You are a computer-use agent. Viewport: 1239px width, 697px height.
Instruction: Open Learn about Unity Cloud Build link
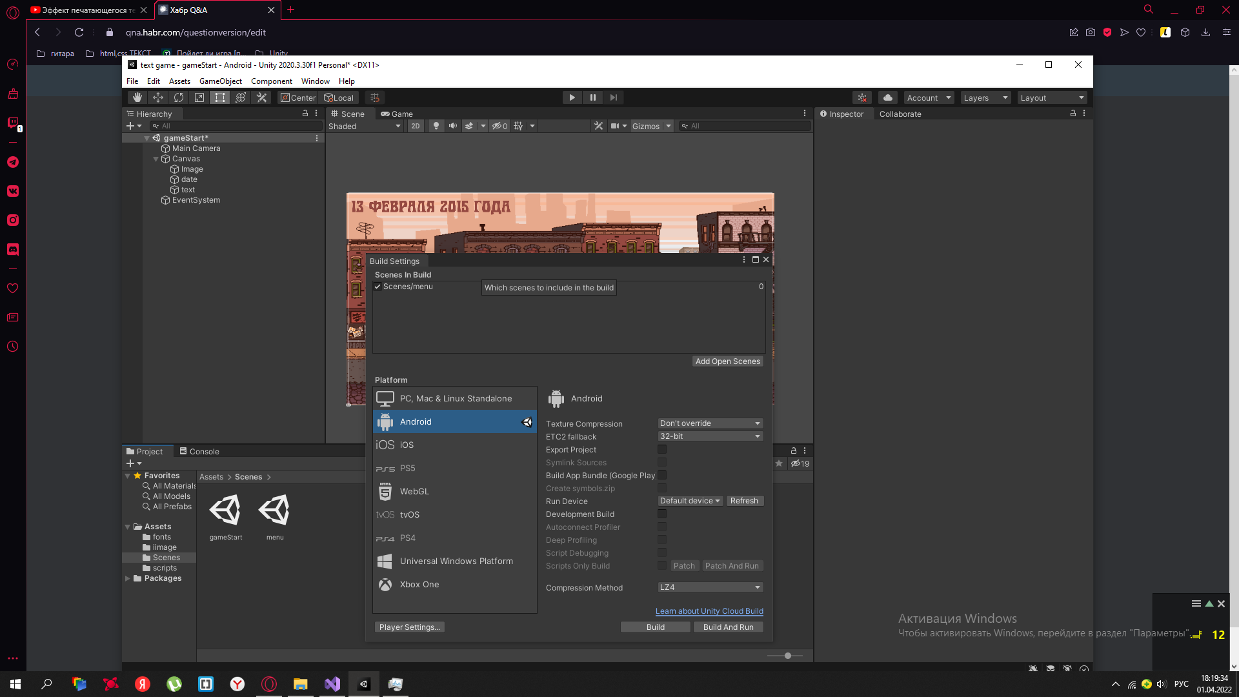click(709, 611)
